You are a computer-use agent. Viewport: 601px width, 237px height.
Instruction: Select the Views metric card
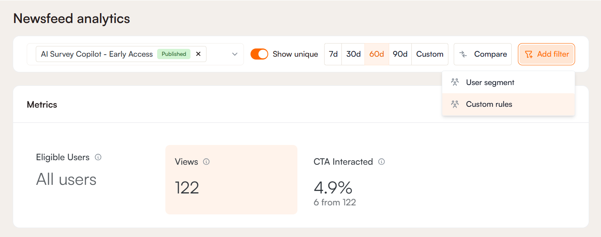(x=231, y=179)
